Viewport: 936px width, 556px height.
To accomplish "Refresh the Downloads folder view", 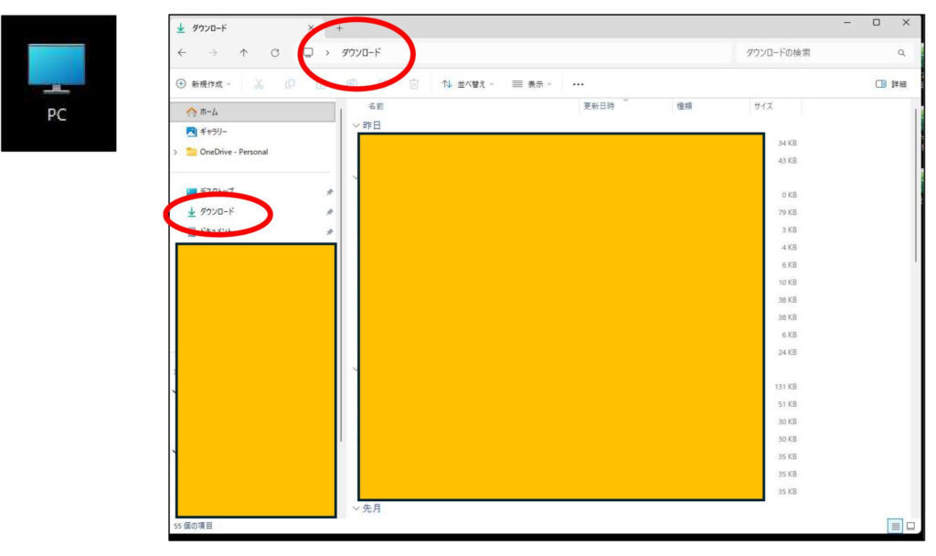I will click(x=274, y=53).
